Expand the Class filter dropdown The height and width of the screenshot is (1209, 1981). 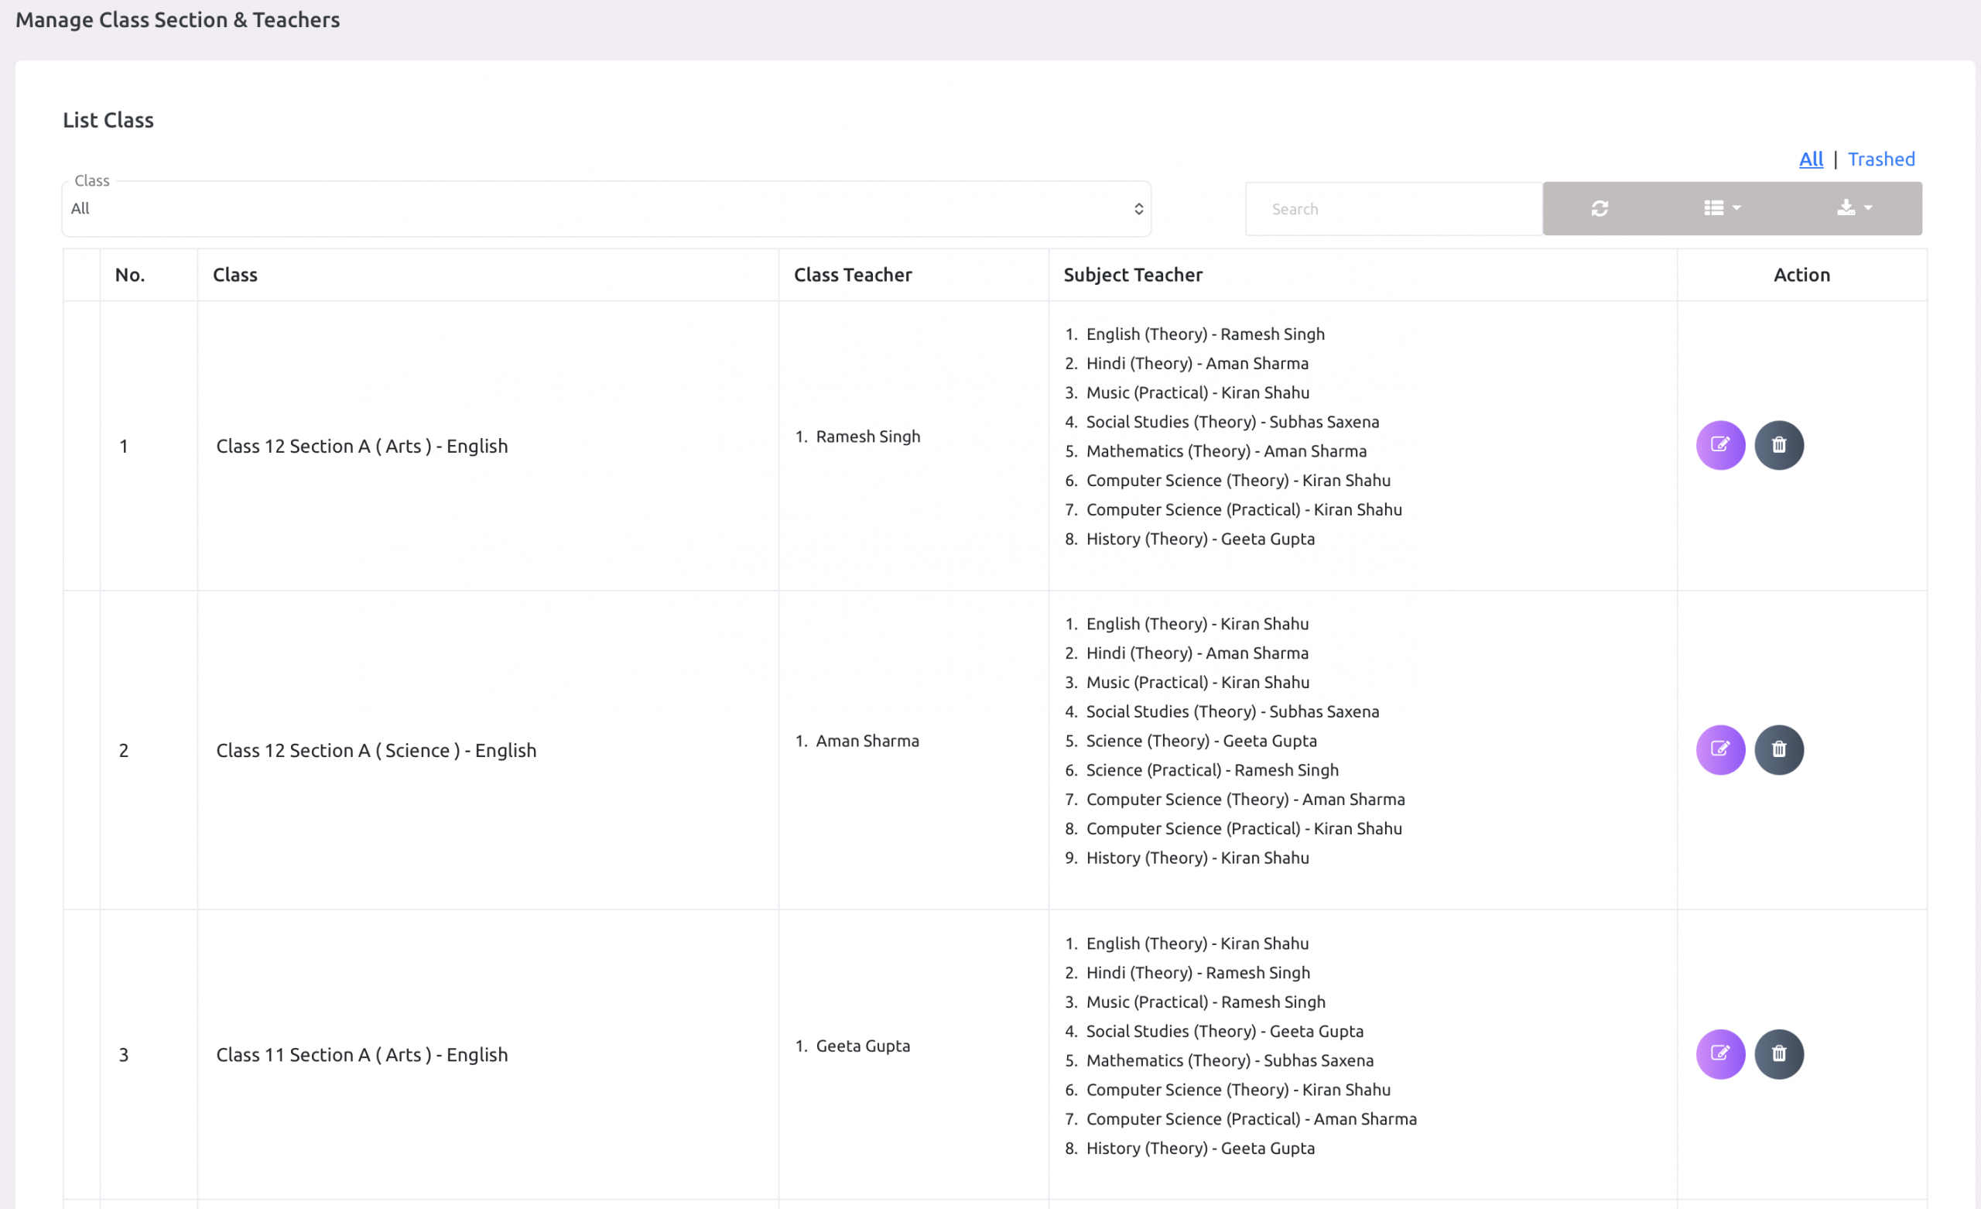click(606, 209)
